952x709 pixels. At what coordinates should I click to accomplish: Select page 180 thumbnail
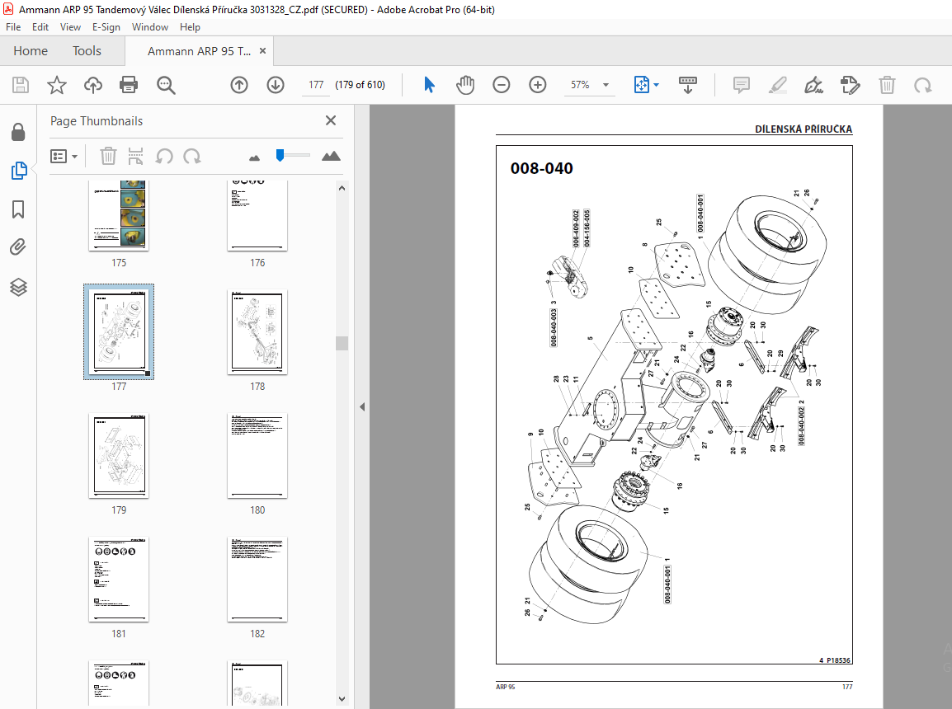click(257, 455)
